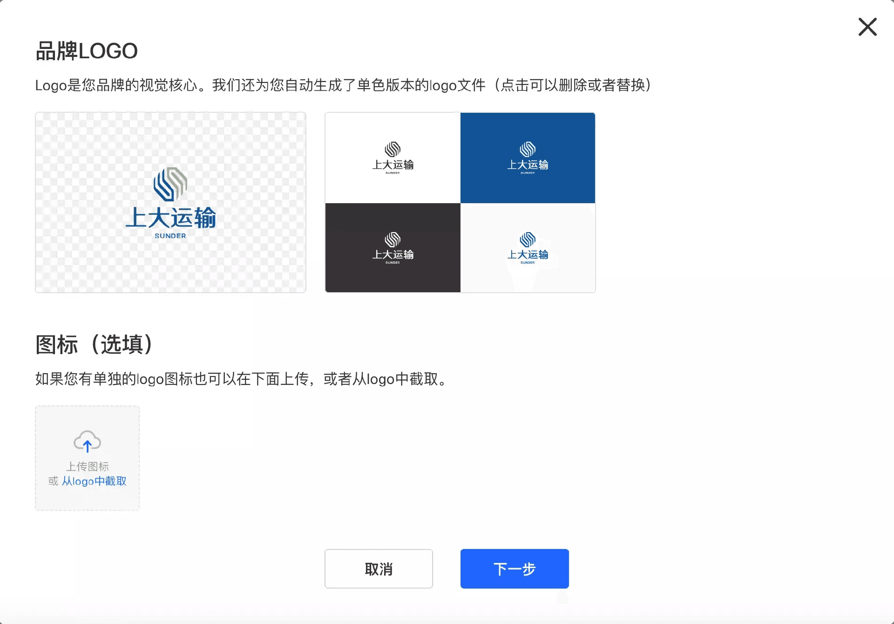This screenshot has width=894, height=624.
Task: Delete the dark monochrome logo variant
Action: point(393,247)
